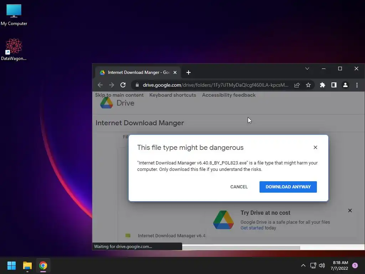Open the network tray icon
Viewport: 365px width, 274px height.
click(x=313, y=265)
